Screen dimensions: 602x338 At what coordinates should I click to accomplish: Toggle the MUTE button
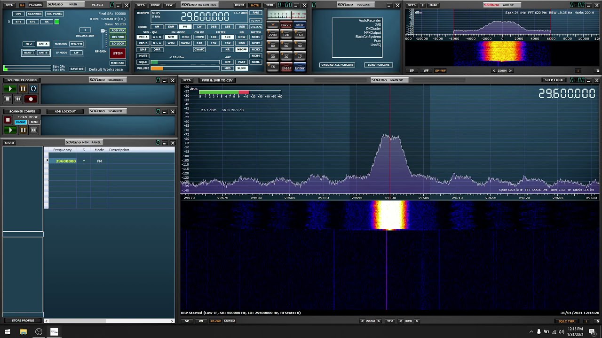pyautogui.click(x=143, y=56)
